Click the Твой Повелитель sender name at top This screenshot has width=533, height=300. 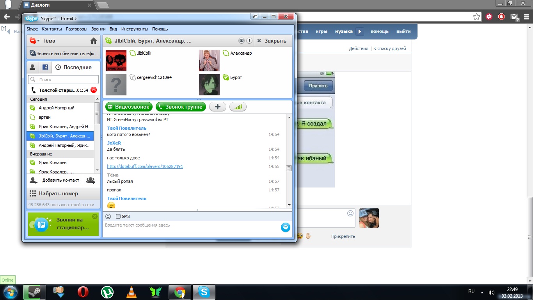tap(127, 128)
